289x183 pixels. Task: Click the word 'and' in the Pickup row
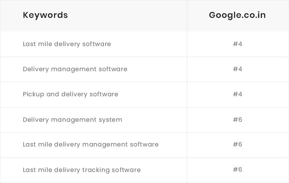pos(53,94)
